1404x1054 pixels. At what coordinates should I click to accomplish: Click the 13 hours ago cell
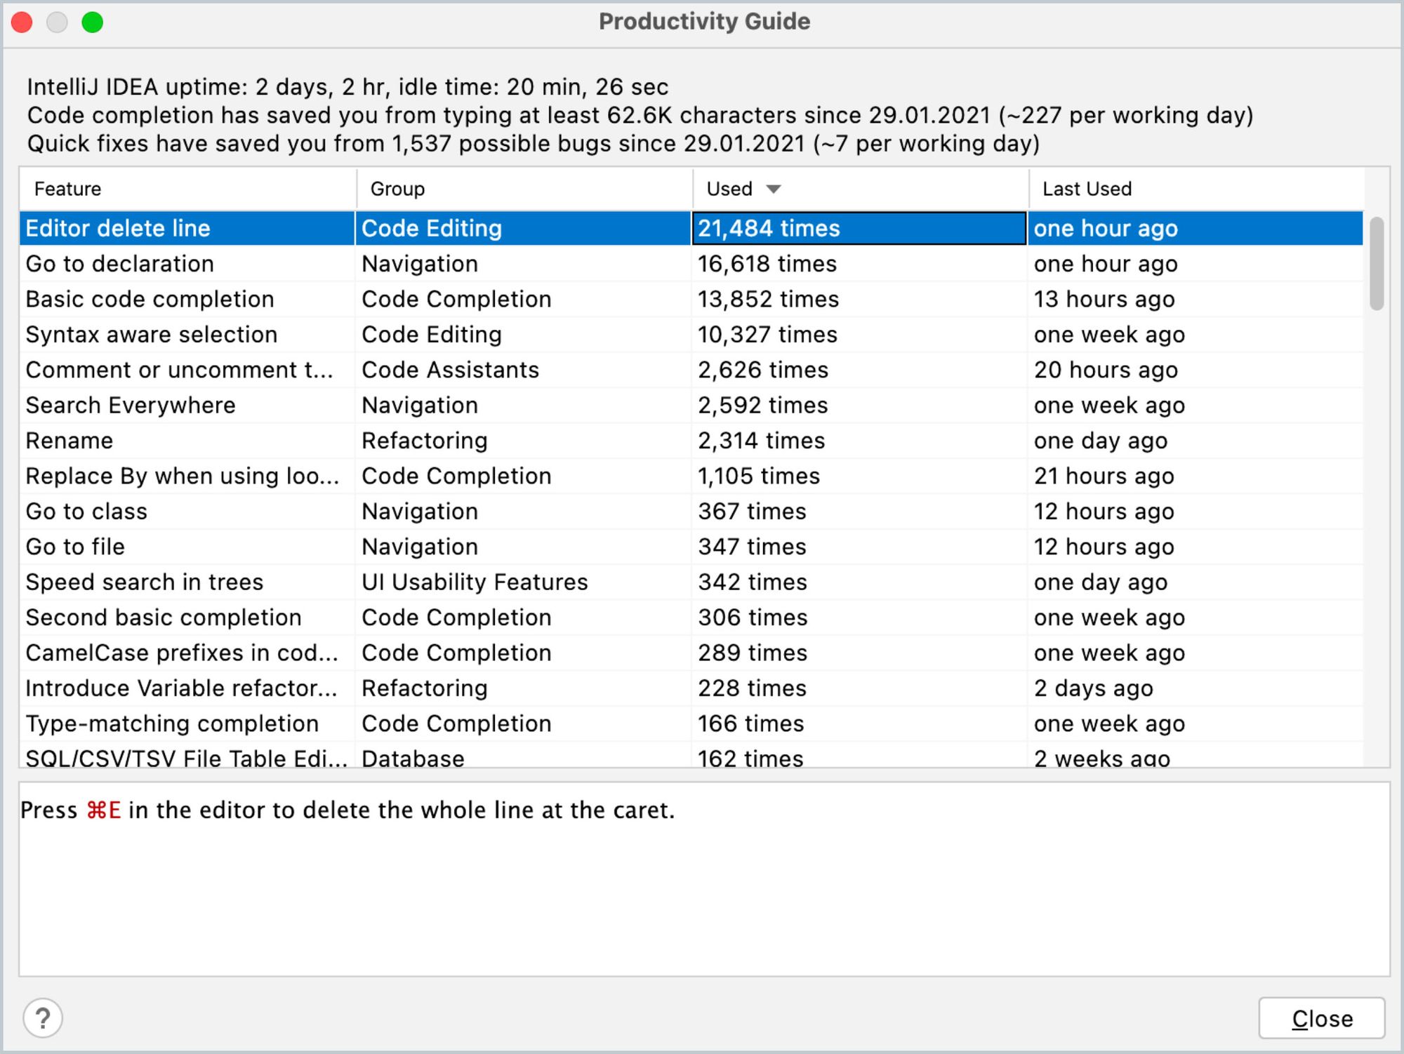tap(1196, 299)
